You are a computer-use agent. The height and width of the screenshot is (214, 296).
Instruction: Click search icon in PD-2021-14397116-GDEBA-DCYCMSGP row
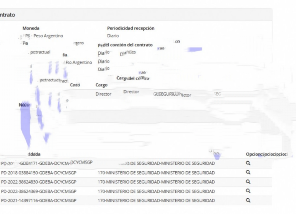(248, 200)
